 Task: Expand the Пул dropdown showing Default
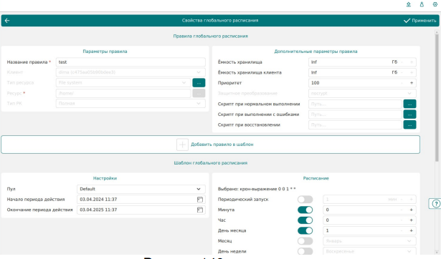[141, 189]
